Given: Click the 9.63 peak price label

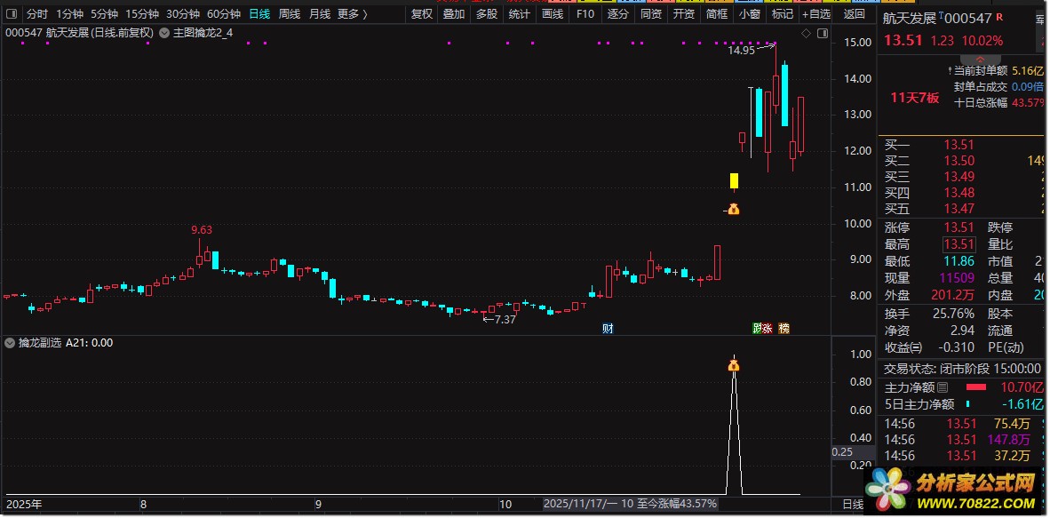Looking at the screenshot, I should 202,230.
